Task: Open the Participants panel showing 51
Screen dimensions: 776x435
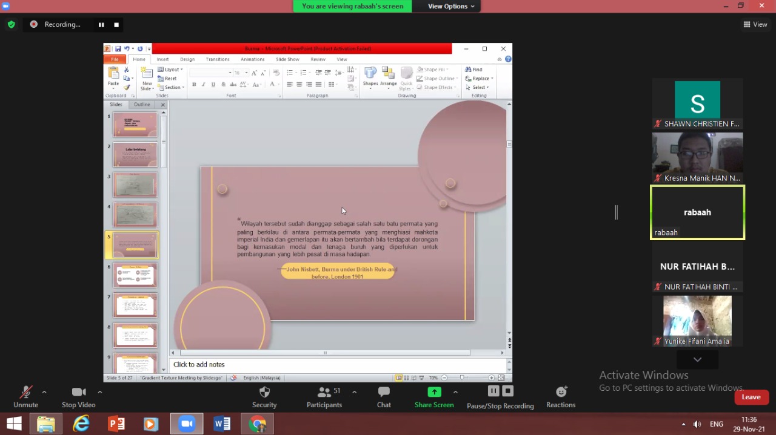Action: [x=324, y=397]
